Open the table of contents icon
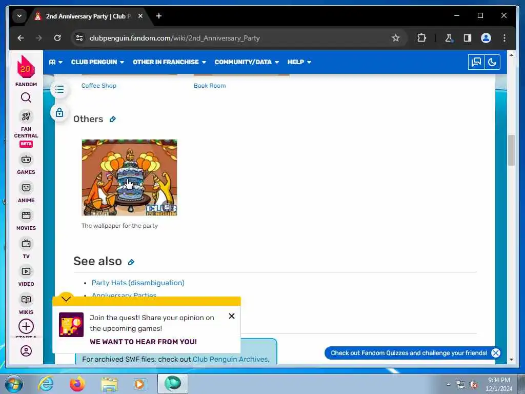 coord(59,89)
